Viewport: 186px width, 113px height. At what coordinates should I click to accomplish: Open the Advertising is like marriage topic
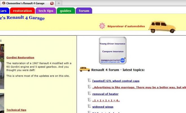coord(139,87)
